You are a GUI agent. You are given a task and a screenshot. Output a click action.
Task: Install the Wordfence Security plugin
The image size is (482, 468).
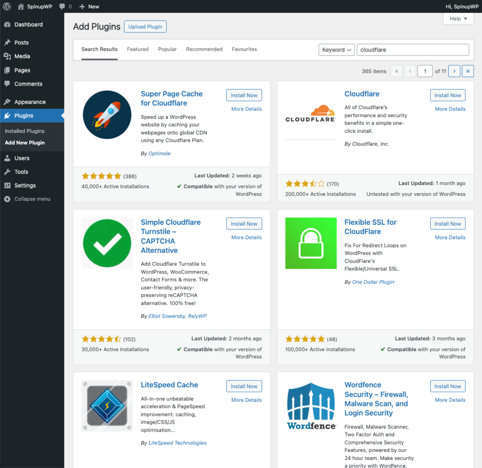tap(447, 386)
